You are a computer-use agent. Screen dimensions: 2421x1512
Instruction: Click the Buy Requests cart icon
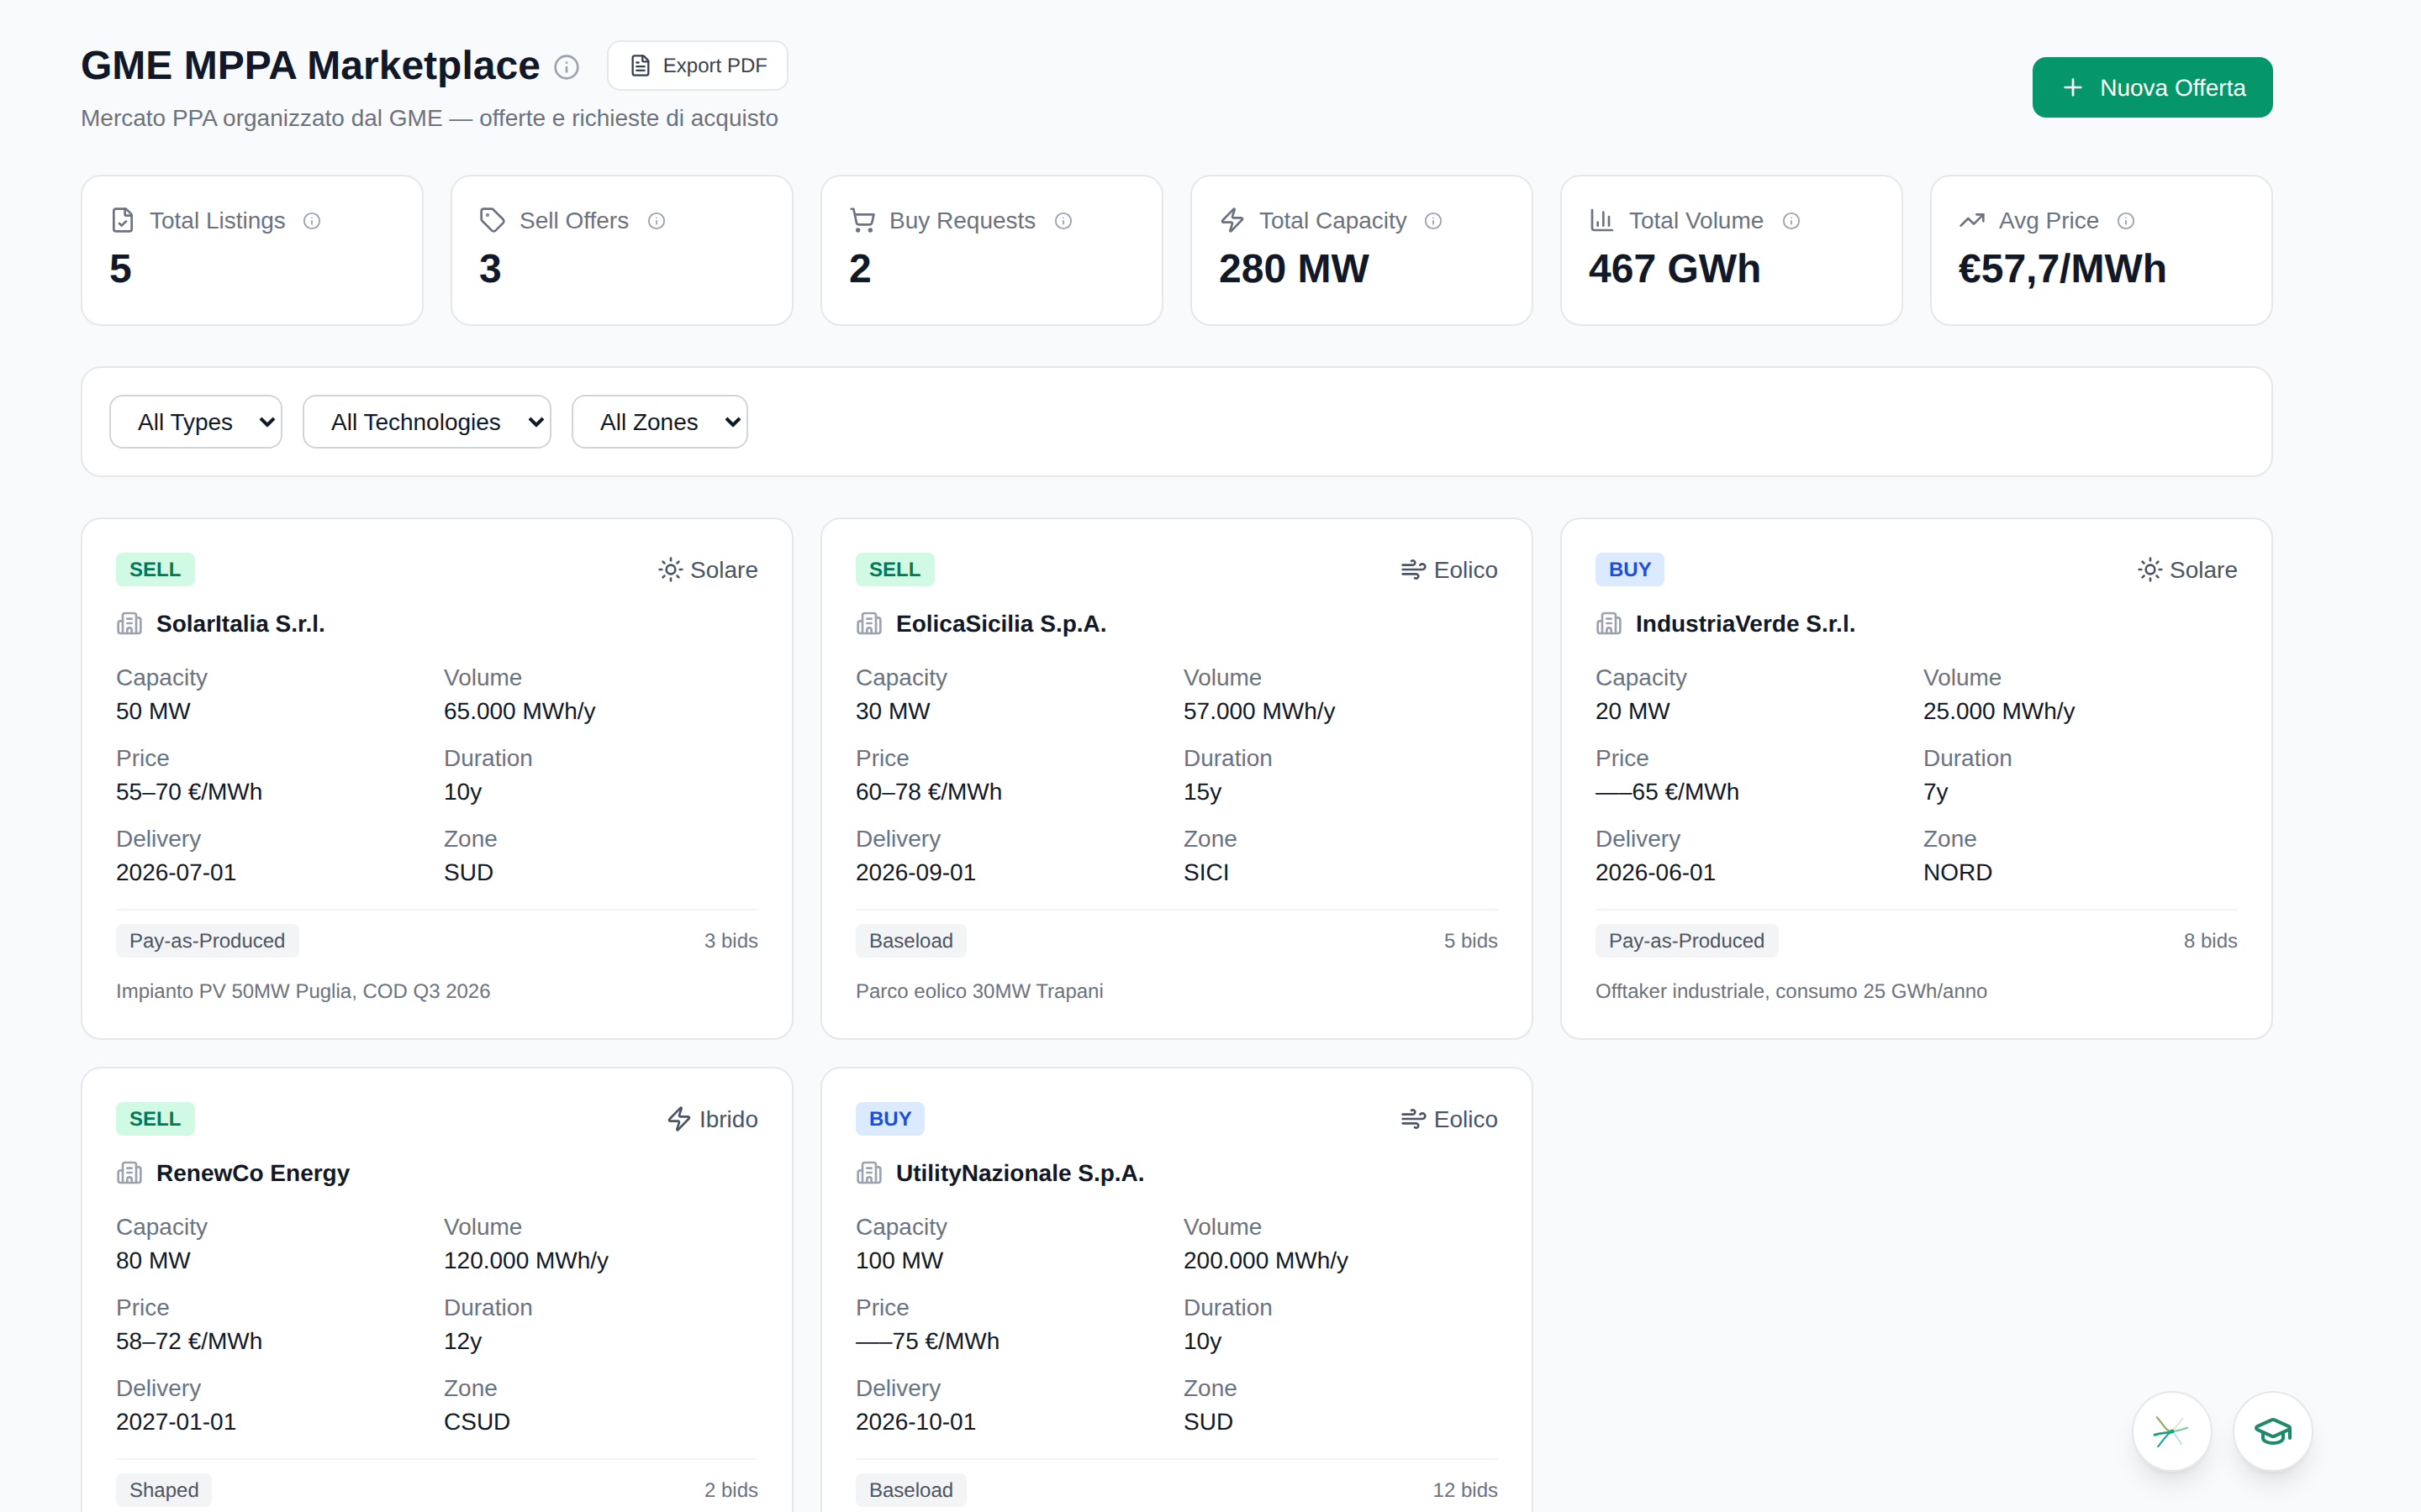click(862, 220)
